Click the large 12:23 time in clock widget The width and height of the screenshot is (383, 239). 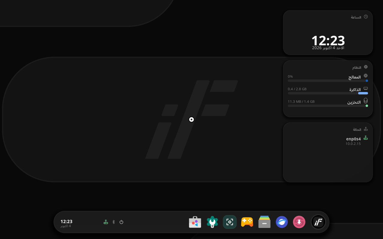[x=328, y=40]
